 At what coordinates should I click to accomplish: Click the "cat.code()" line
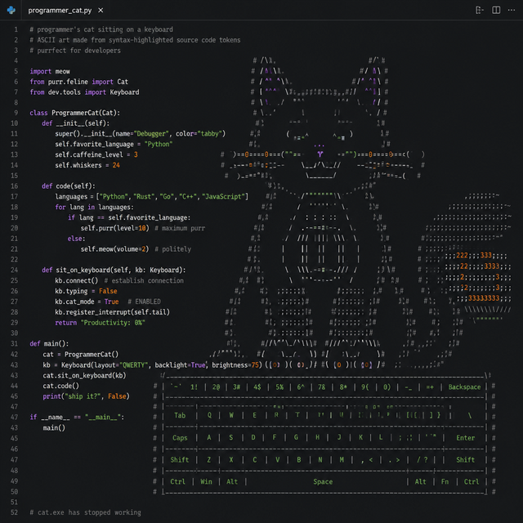pos(60,386)
